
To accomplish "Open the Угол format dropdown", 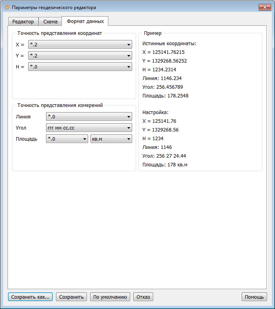I will pos(89,128).
